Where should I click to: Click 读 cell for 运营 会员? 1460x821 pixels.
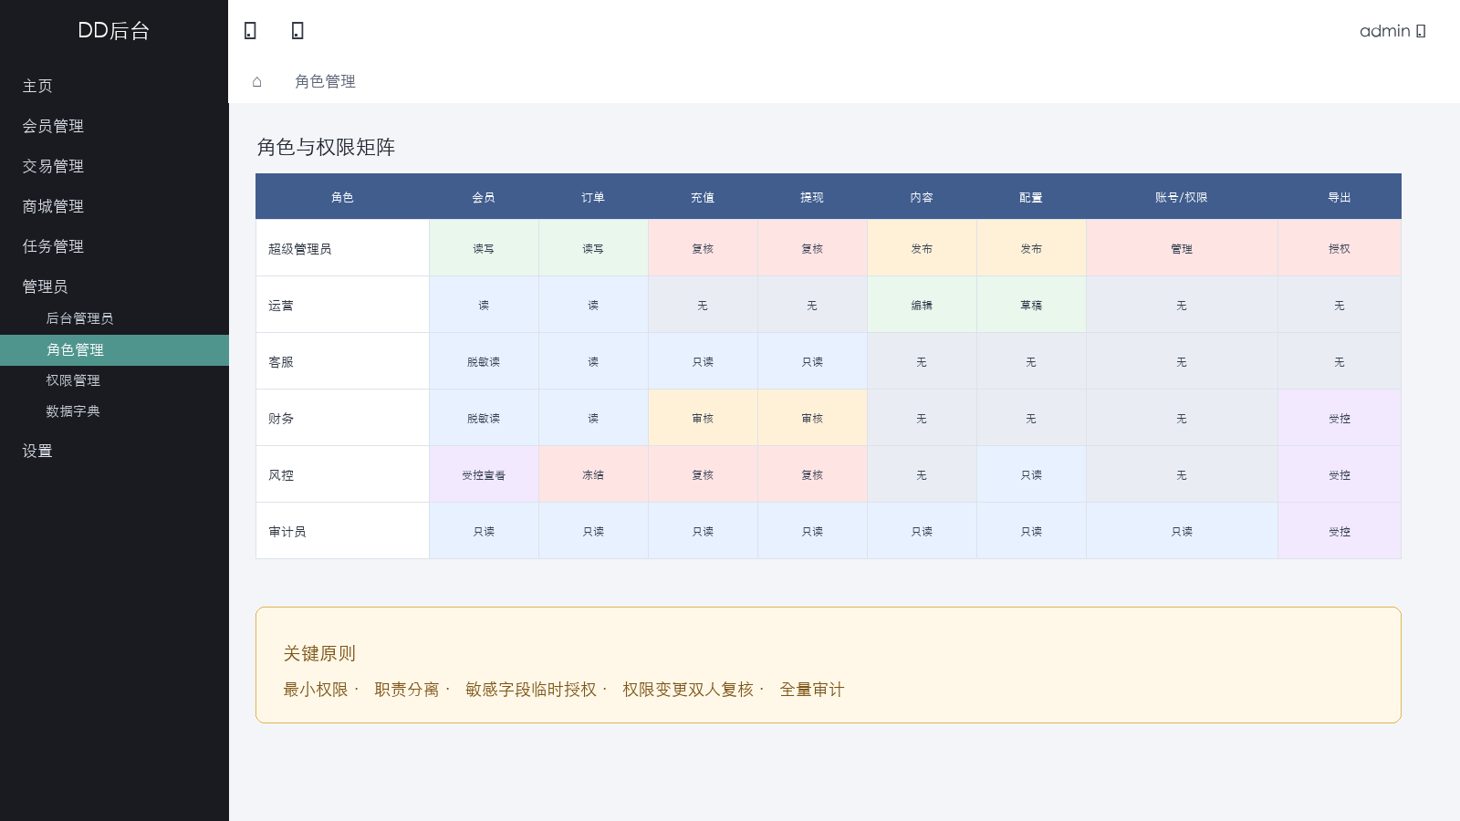coord(484,305)
